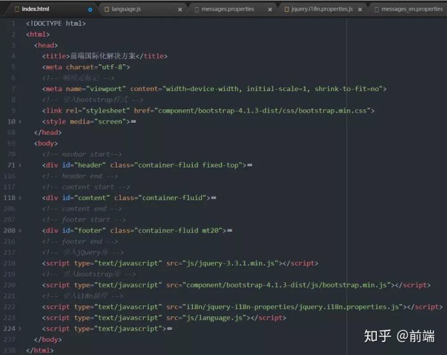
Task: Close the messages.properties tab
Action: pos(270,10)
